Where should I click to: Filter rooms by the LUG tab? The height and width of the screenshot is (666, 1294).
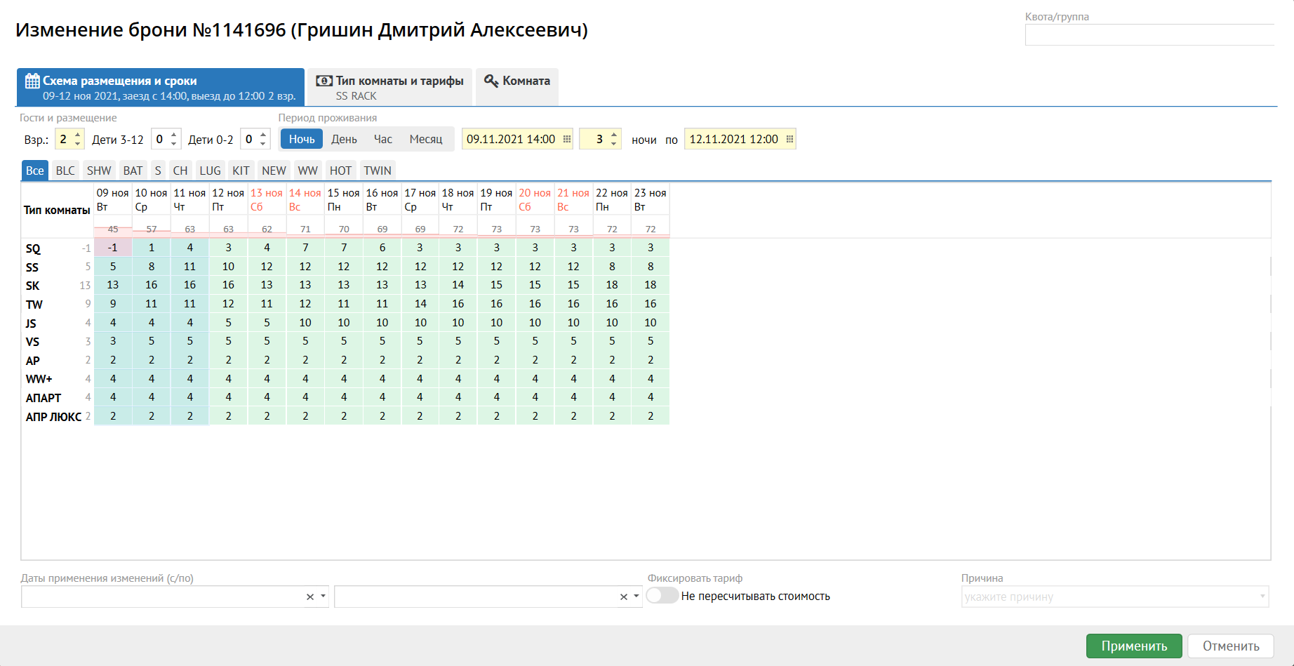pyautogui.click(x=210, y=171)
